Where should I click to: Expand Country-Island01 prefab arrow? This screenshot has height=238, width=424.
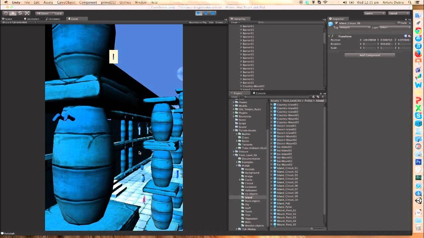click(271, 105)
